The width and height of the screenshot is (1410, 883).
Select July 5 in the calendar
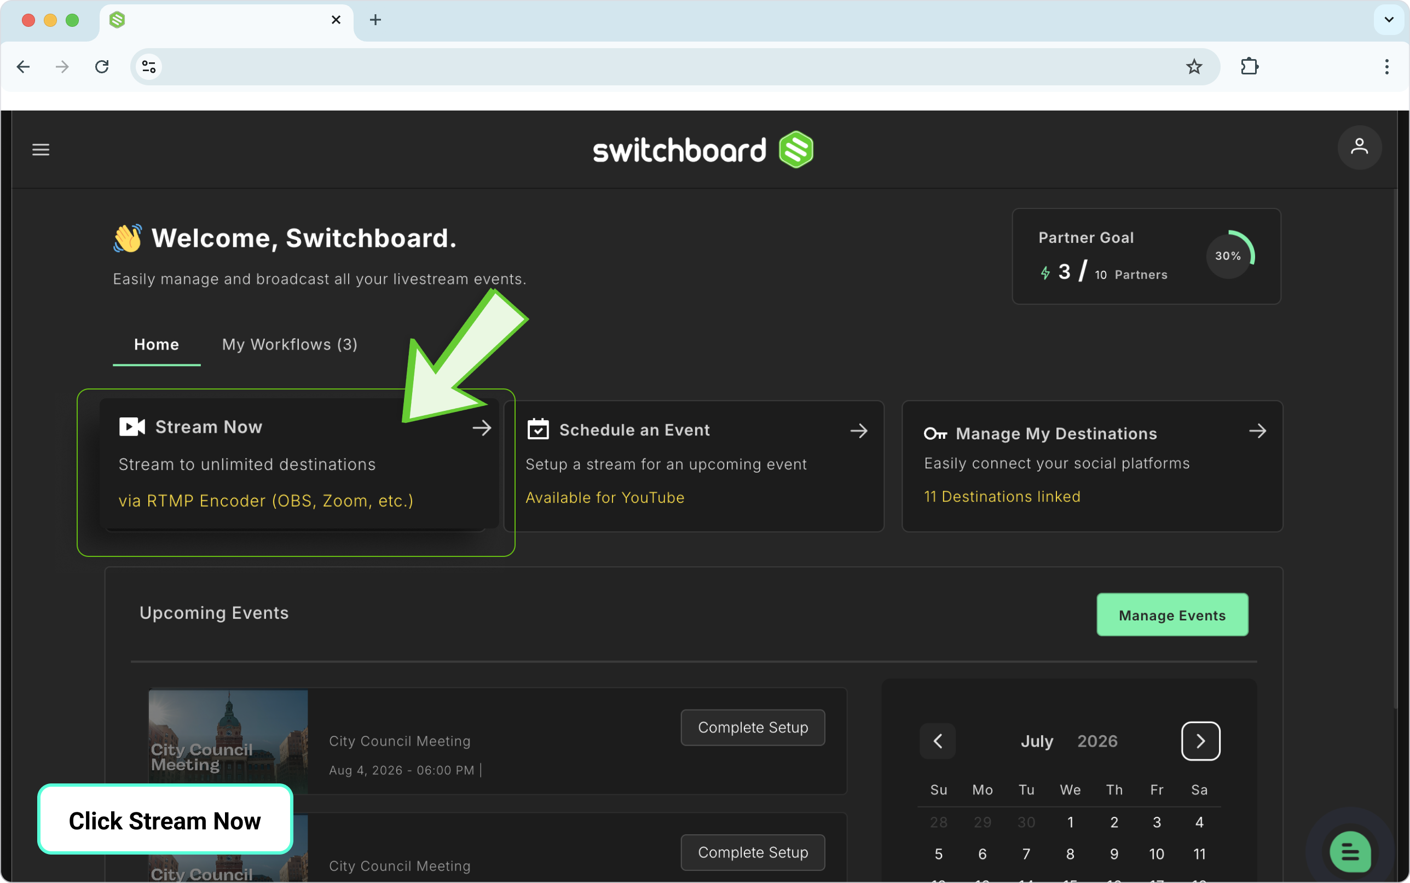point(939,854)
